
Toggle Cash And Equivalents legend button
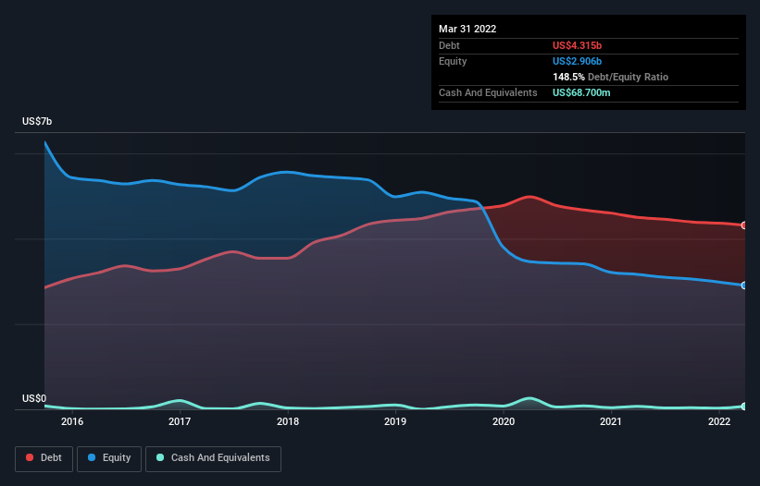[213, 458]
